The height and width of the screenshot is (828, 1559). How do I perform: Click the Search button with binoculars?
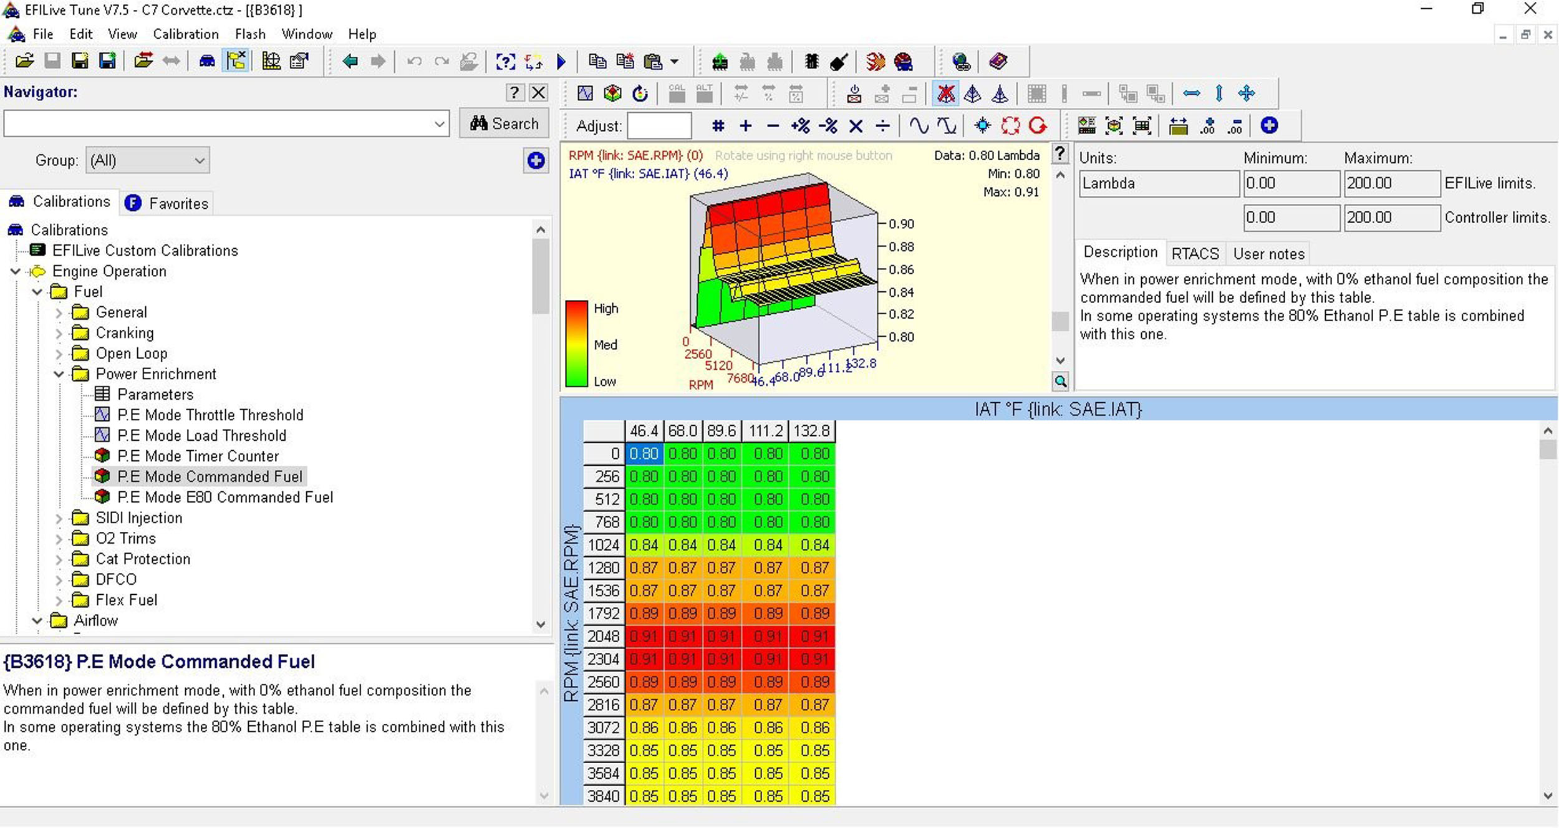point(504,123)
